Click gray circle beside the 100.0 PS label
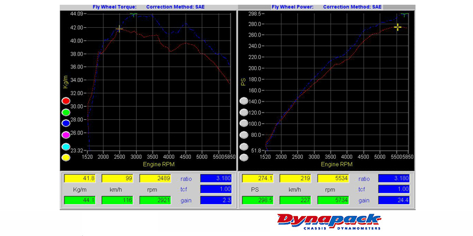473x236 pixels. pyautogui.click(x=244, y=123)
